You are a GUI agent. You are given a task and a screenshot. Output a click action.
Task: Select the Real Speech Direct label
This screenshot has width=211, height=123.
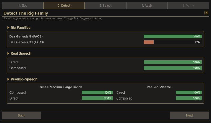pos(14,62)
